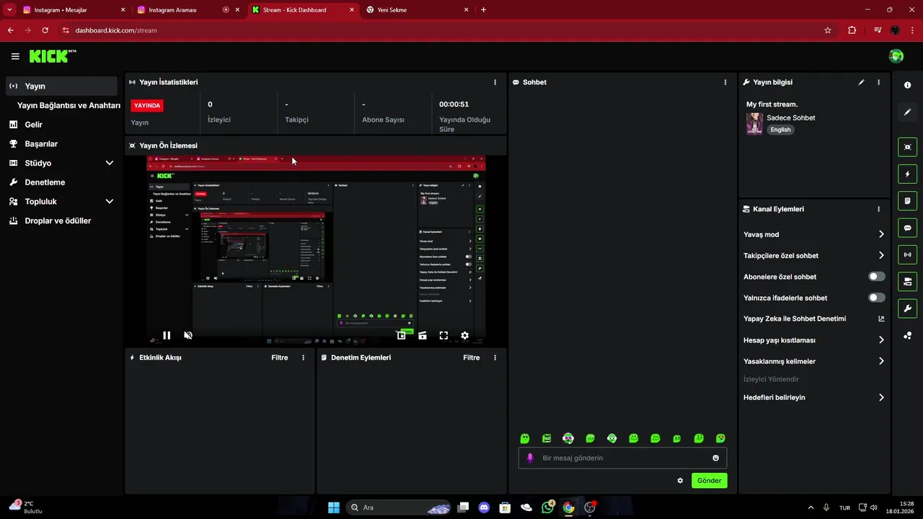This screenshot has width=923, height=519.
Task: Open Discord from the Windows taskbar
Action: point(484,507)
